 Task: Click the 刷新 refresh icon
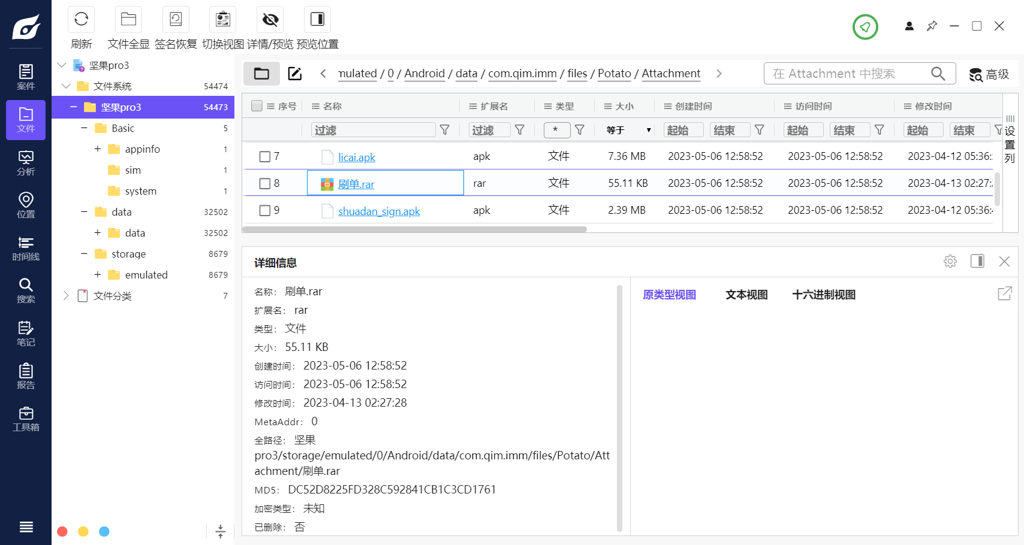click(81, 19)
